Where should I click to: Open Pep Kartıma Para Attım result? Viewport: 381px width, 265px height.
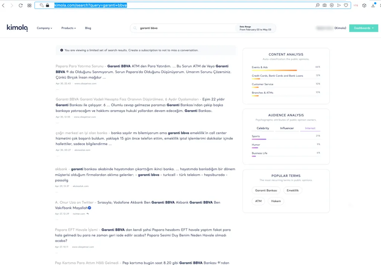pos(87,263)
